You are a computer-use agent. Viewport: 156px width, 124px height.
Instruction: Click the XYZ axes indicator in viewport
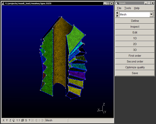click(x=102, y=108)
